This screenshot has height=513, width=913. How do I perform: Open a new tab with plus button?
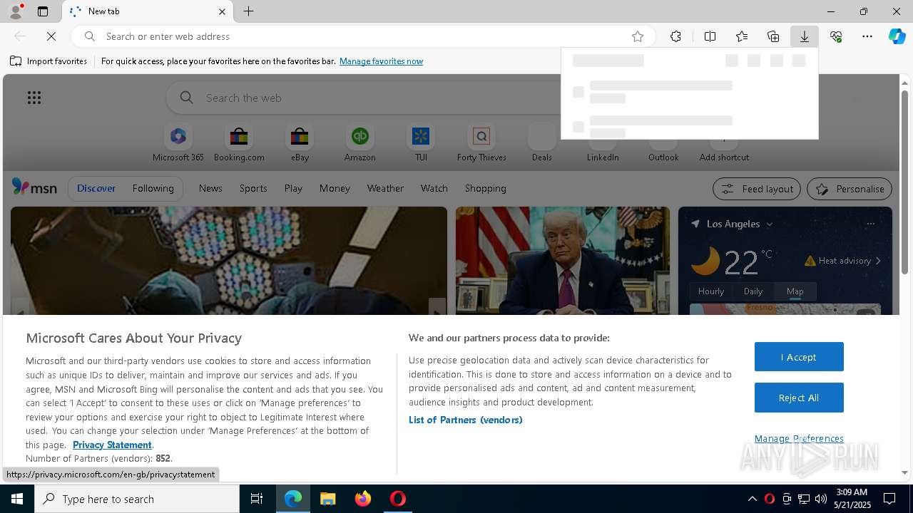click(249, 11)
